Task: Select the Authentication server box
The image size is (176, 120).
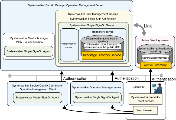Action: tap(69, 45)
